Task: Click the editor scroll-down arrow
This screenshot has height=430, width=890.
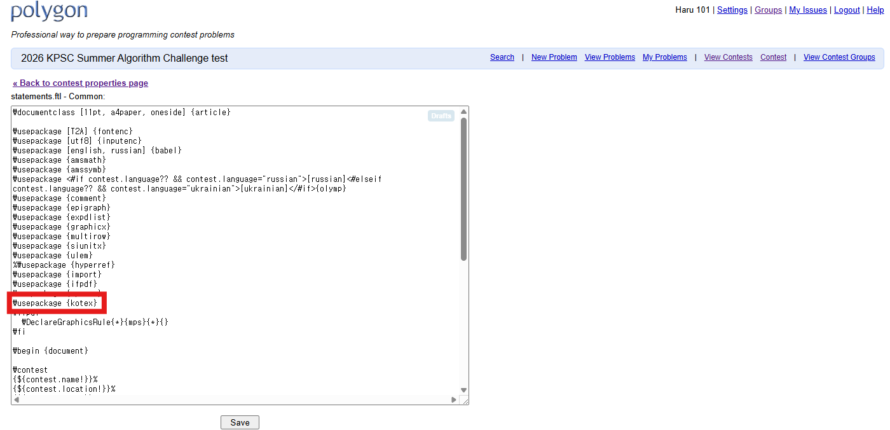Action: [463, 390]
